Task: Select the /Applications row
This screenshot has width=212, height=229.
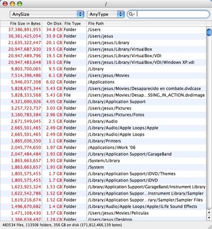Action: point(103,82)
